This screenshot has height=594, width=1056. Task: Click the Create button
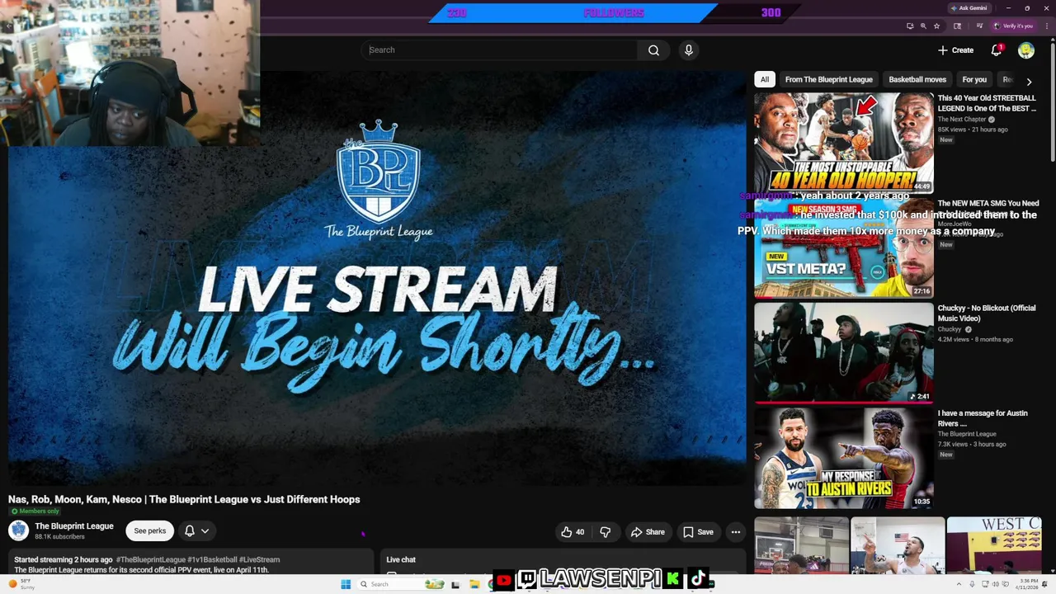coord(955,50)
